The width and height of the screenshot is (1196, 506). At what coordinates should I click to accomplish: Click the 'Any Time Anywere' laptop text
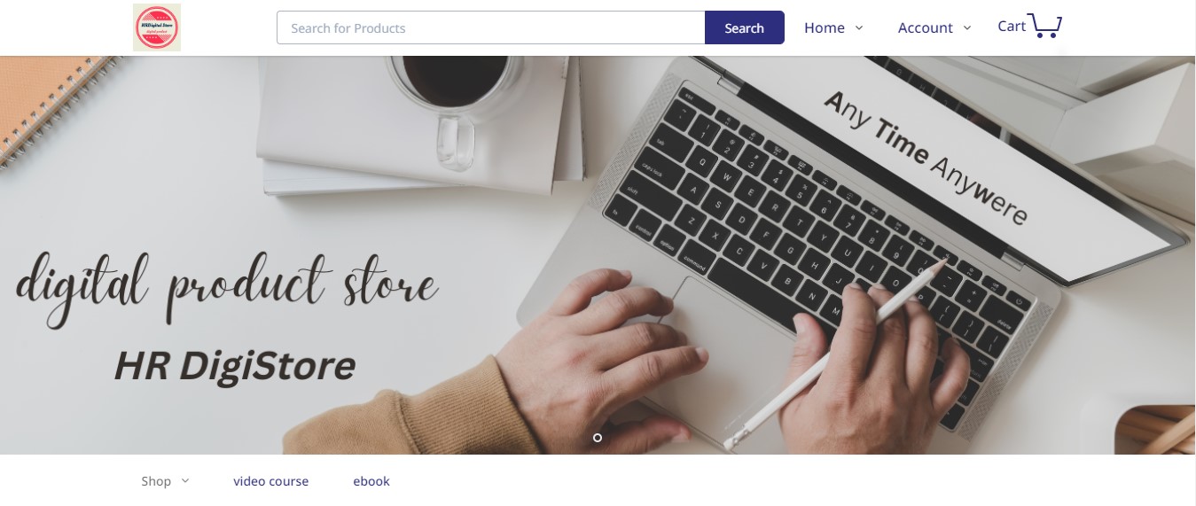(926, 158)
